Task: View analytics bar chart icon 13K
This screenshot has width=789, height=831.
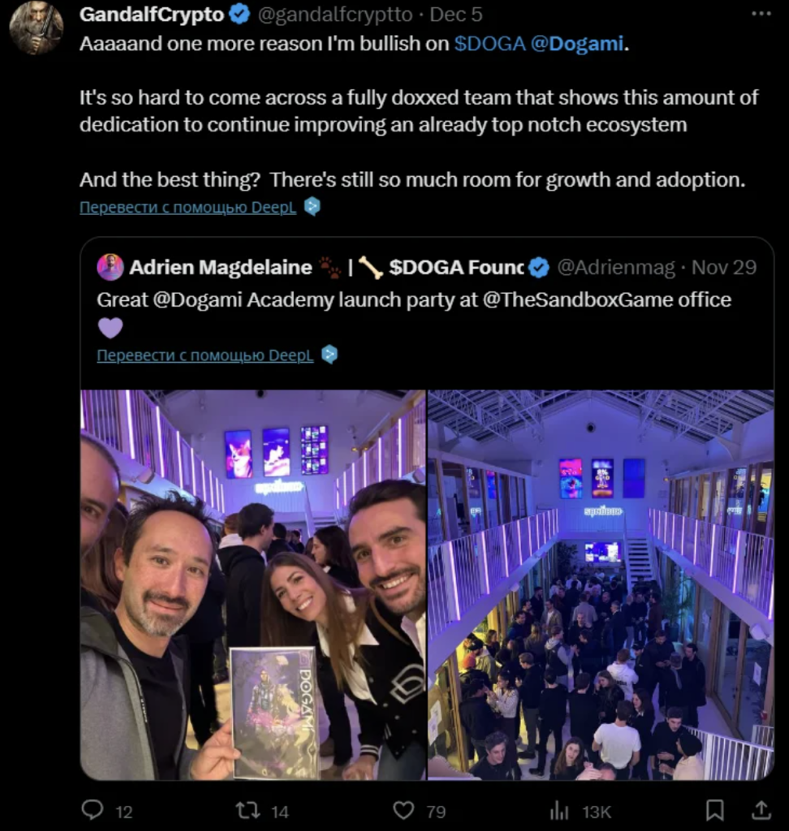Action: (558, 811)
